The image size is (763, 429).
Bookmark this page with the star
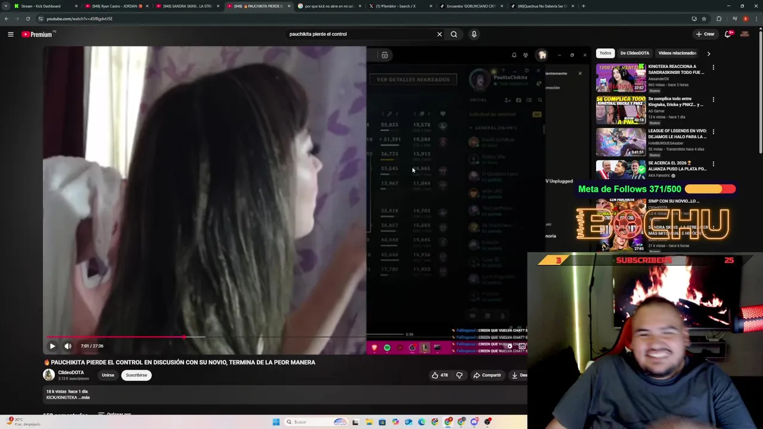(703, 18)
